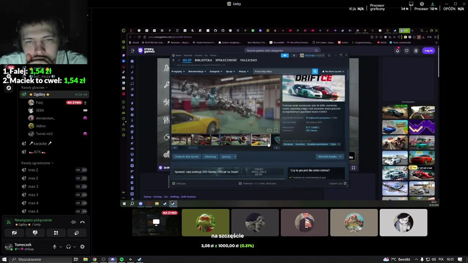Open the BIBLIOTEKA tab in Steam
This screenshot has height=263, width=468.
tap(203, 60)
